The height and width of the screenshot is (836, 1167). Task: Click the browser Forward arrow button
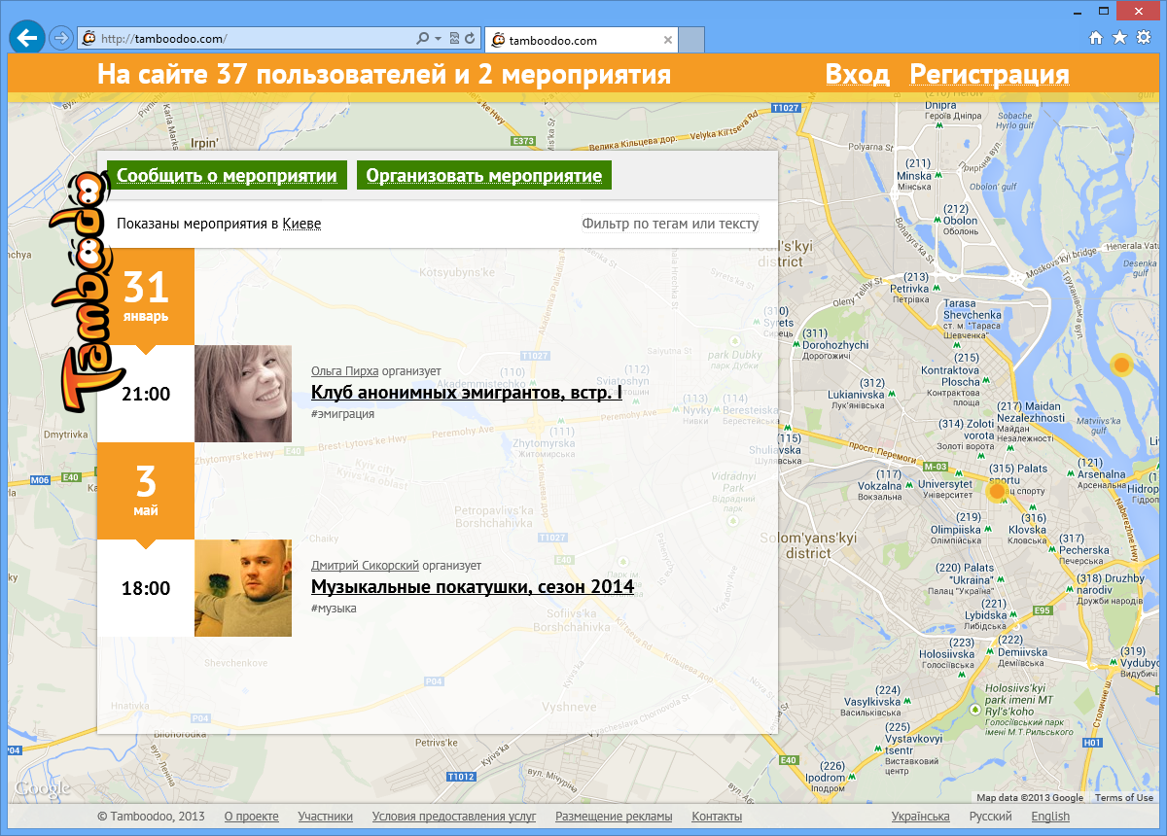pyautogui.click(x=60, y=38)
